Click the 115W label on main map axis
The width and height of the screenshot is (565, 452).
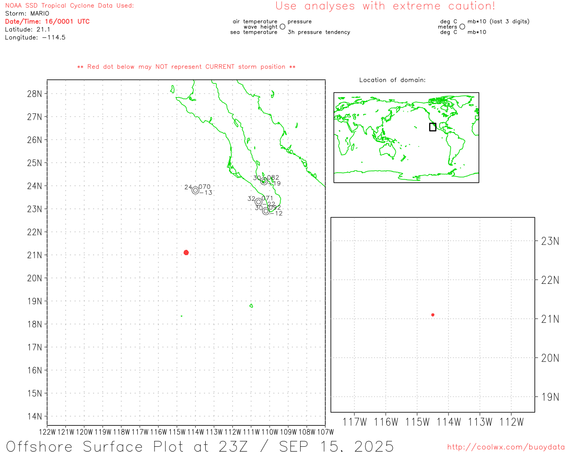[x=177, y=432]
